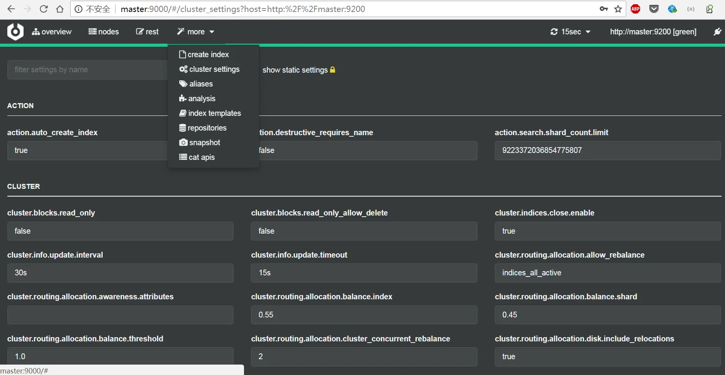Click the site info not-secure icon
This screenshot has height=375, width=725.
pyautogui.click(x=78, y=9)
